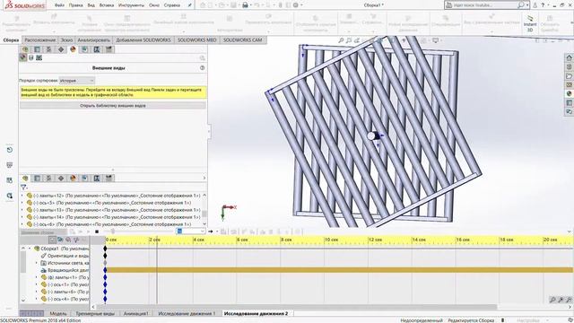Open SOLIDWORKS Resources home in task pane
The height and width of the screenshot is (323, 574).
point(569,57)
